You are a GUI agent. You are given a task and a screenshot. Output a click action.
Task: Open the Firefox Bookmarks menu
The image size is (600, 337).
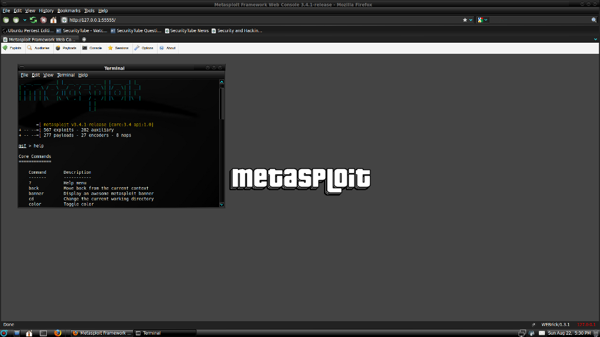(x=69, y=11)
